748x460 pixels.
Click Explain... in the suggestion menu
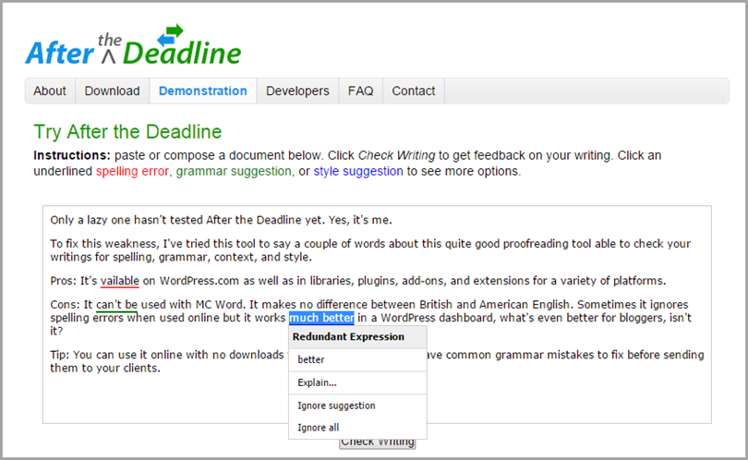point(317,382)
